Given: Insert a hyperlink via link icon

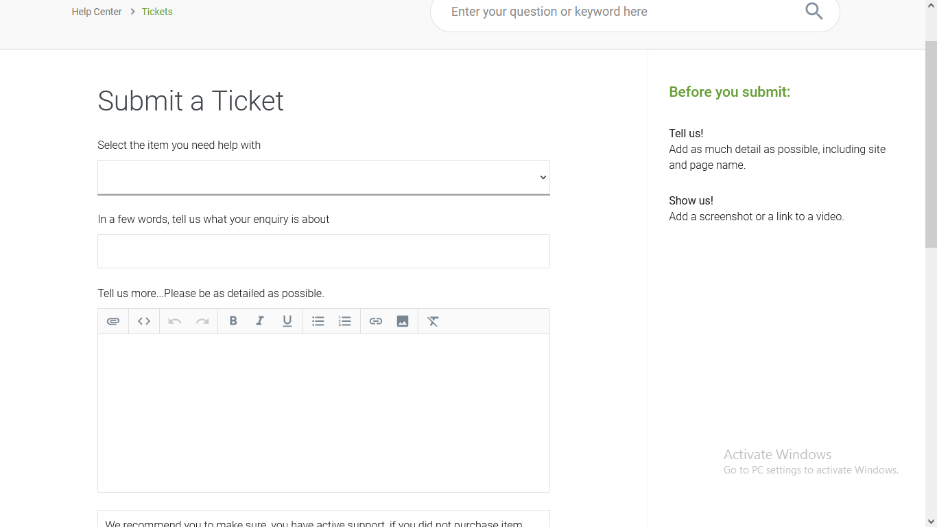Looking at the screenshot, I should (376, 321).
